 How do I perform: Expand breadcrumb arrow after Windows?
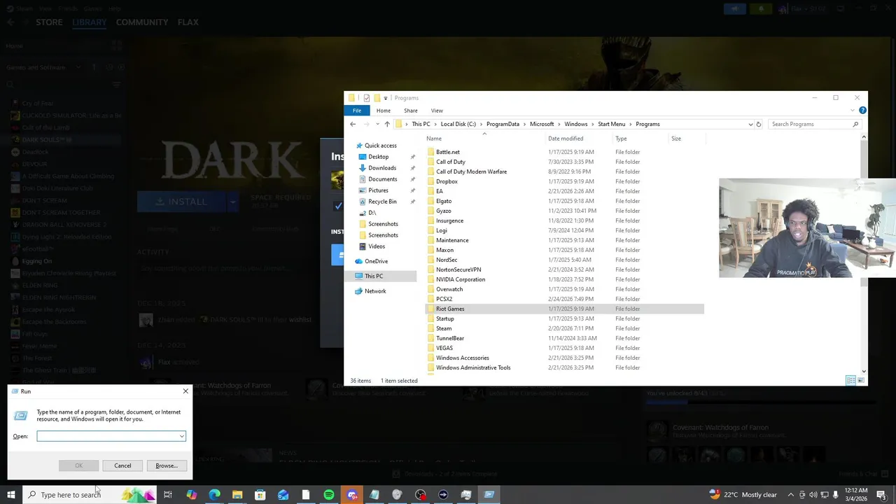(593, 124)
